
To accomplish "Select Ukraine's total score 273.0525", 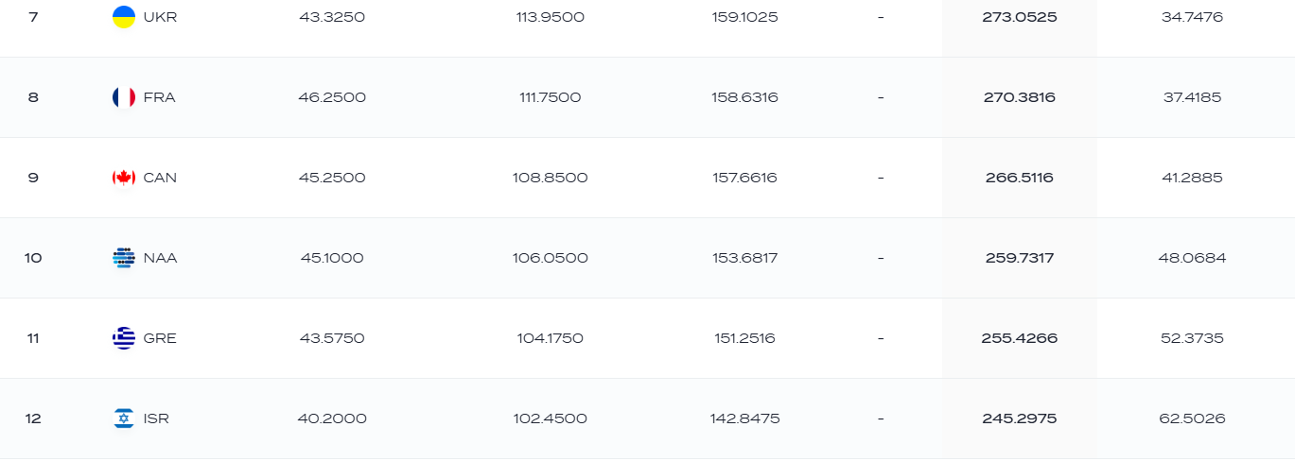I will point(1020,17).
